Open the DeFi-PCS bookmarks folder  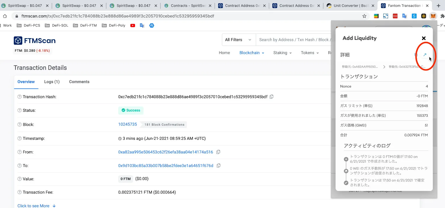click(28, 25)
